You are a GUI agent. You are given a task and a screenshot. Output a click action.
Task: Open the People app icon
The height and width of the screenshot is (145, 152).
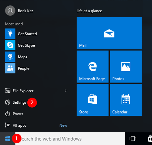[x=10, y=68]
